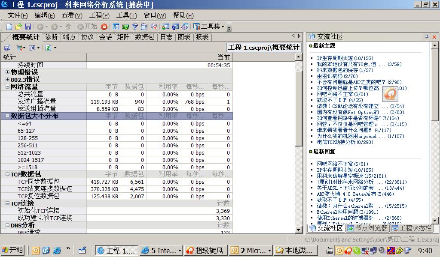
Task: Open the 工具(T) menu
Action: coord(126,15)
